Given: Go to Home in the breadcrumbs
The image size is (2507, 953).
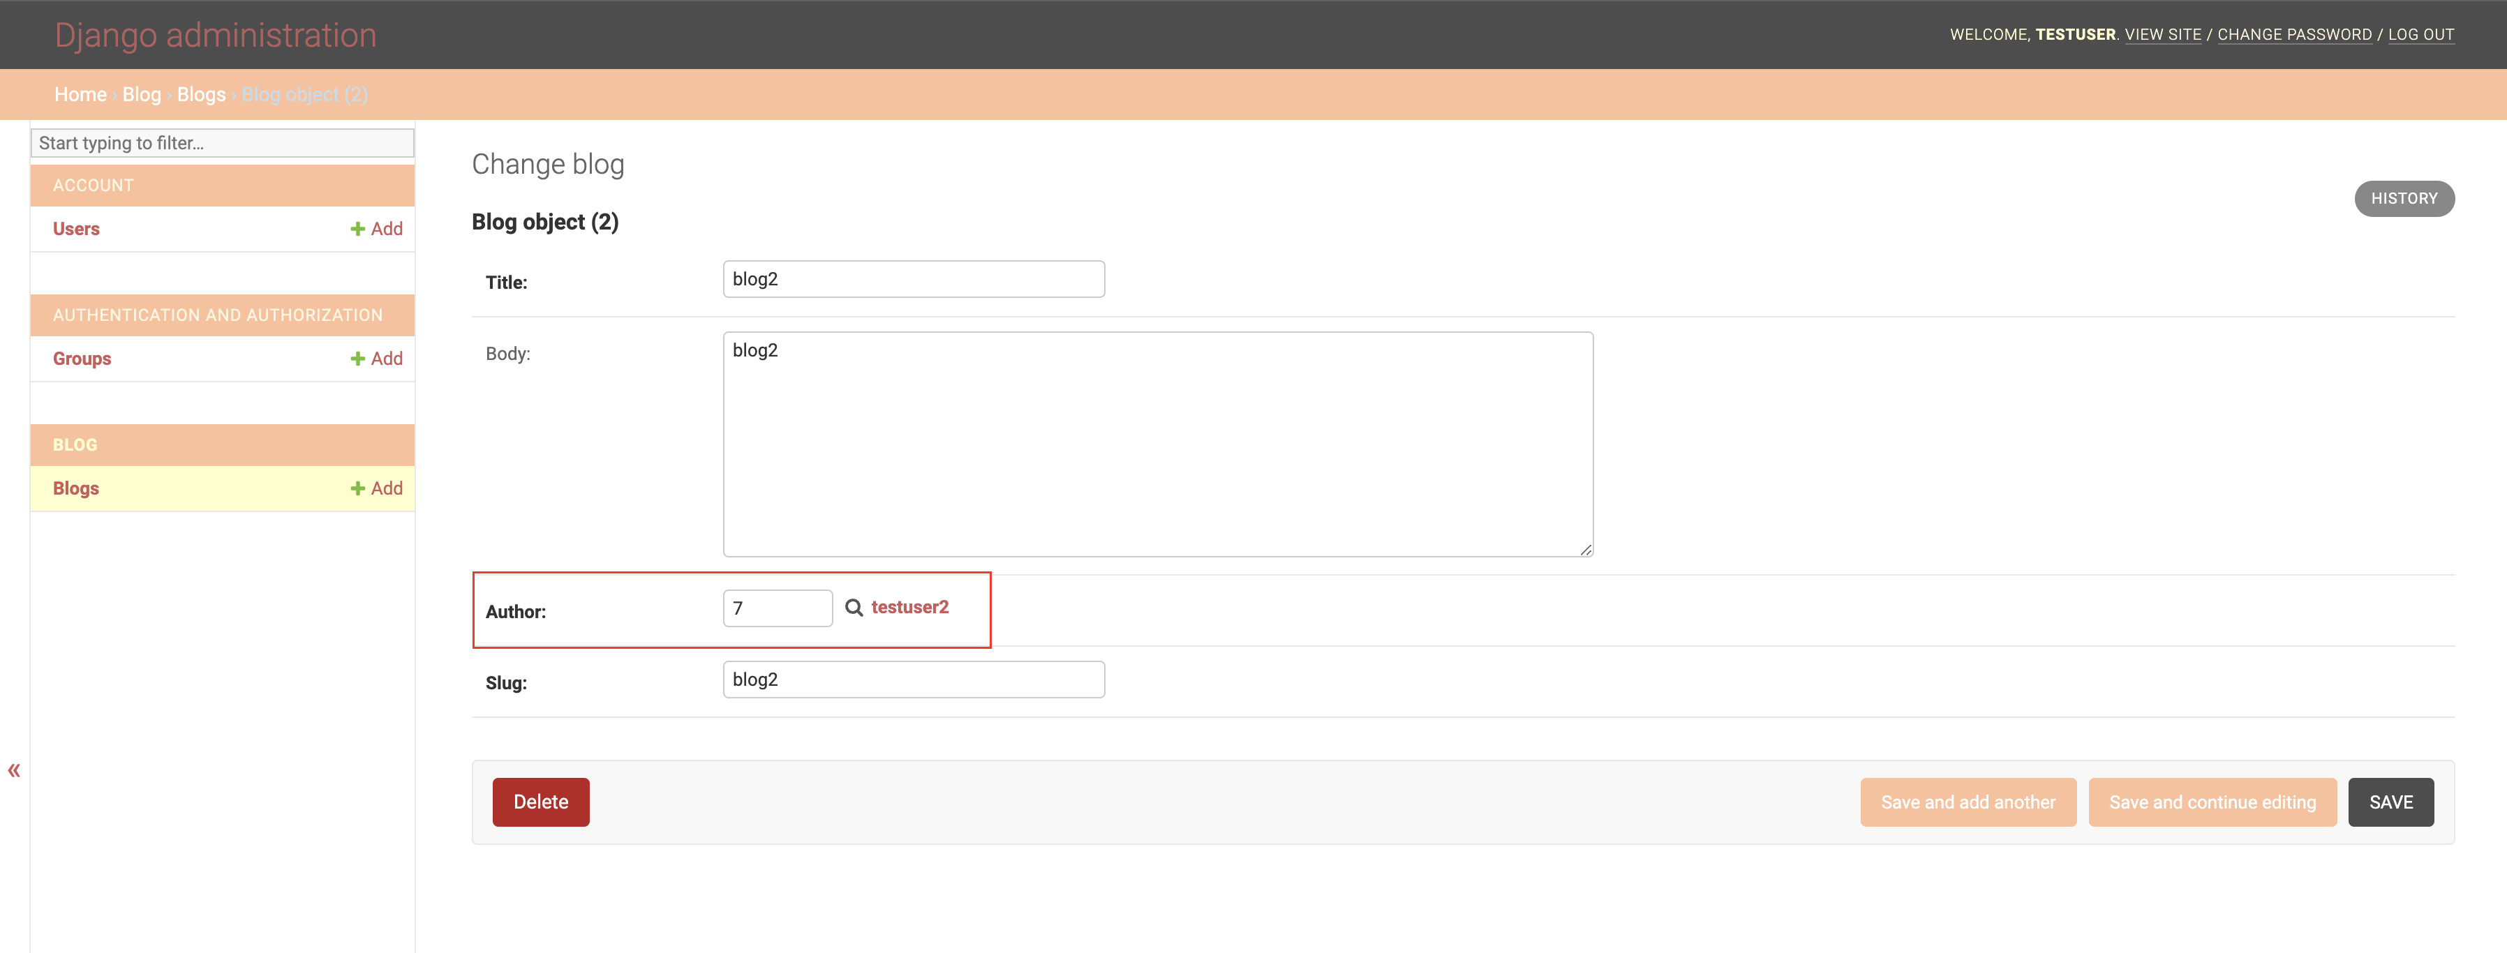Looking at the screenshot, I should pyautogui.click(x=81, y=94).
